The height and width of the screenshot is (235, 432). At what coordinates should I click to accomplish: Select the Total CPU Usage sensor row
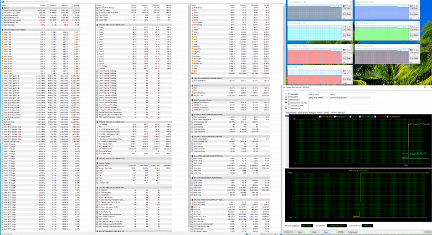pyautogui.click(x=134, y=10)
